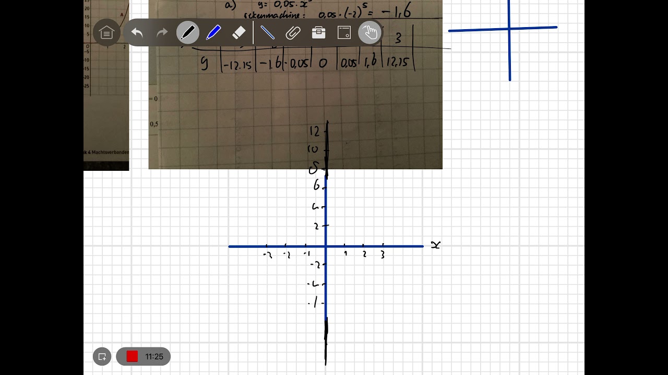
Task: Click the 11:25 recording timer
Action: click(154, 357)
